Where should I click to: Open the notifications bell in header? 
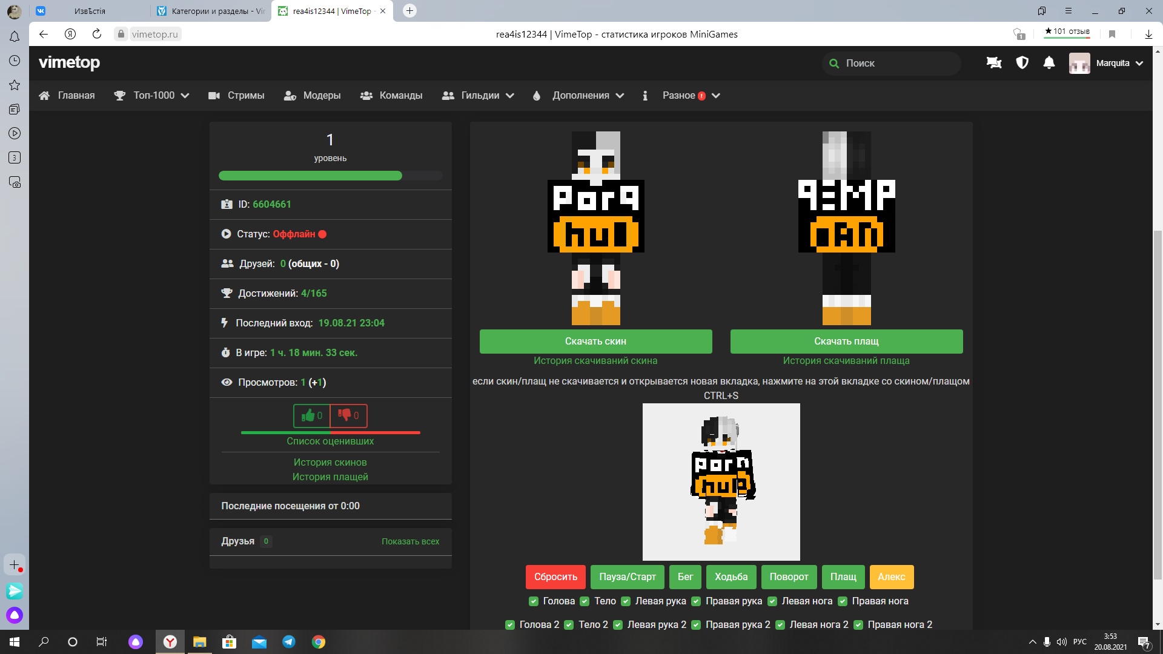(1049, 63)
